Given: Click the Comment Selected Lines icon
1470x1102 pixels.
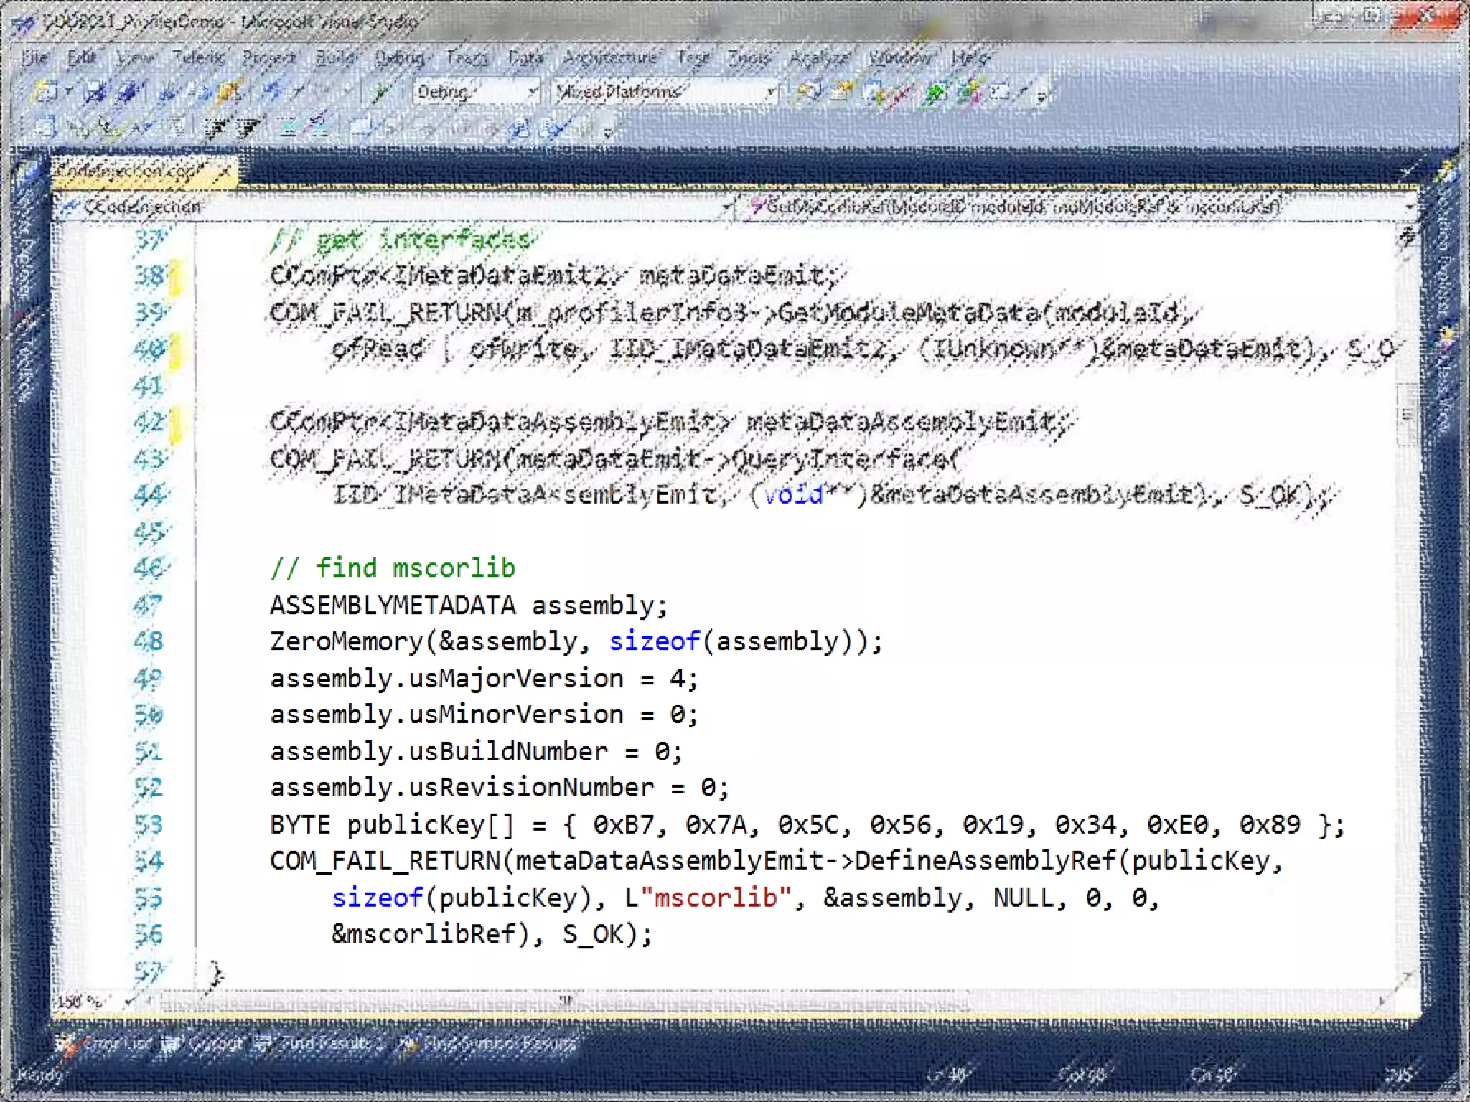Looking at the screenshot, I should pos(289,128).
